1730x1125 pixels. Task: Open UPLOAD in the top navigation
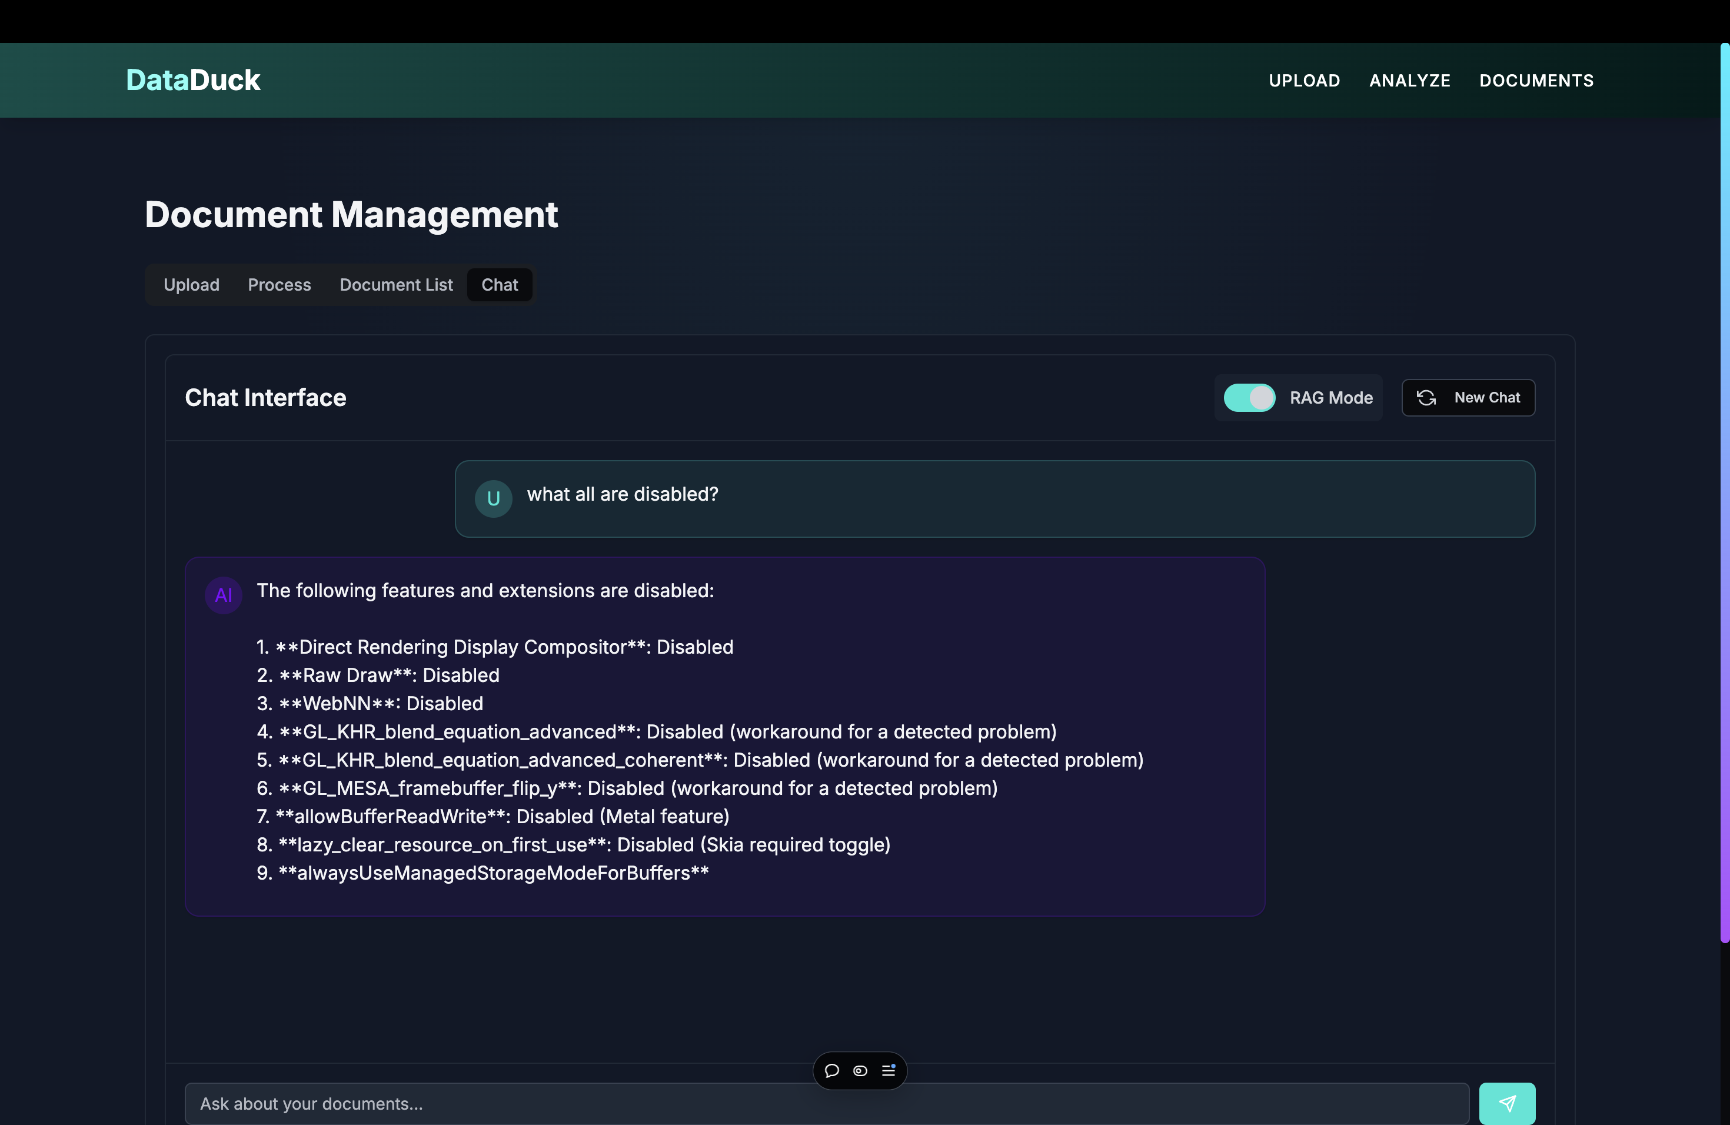tap(1304, 81)
